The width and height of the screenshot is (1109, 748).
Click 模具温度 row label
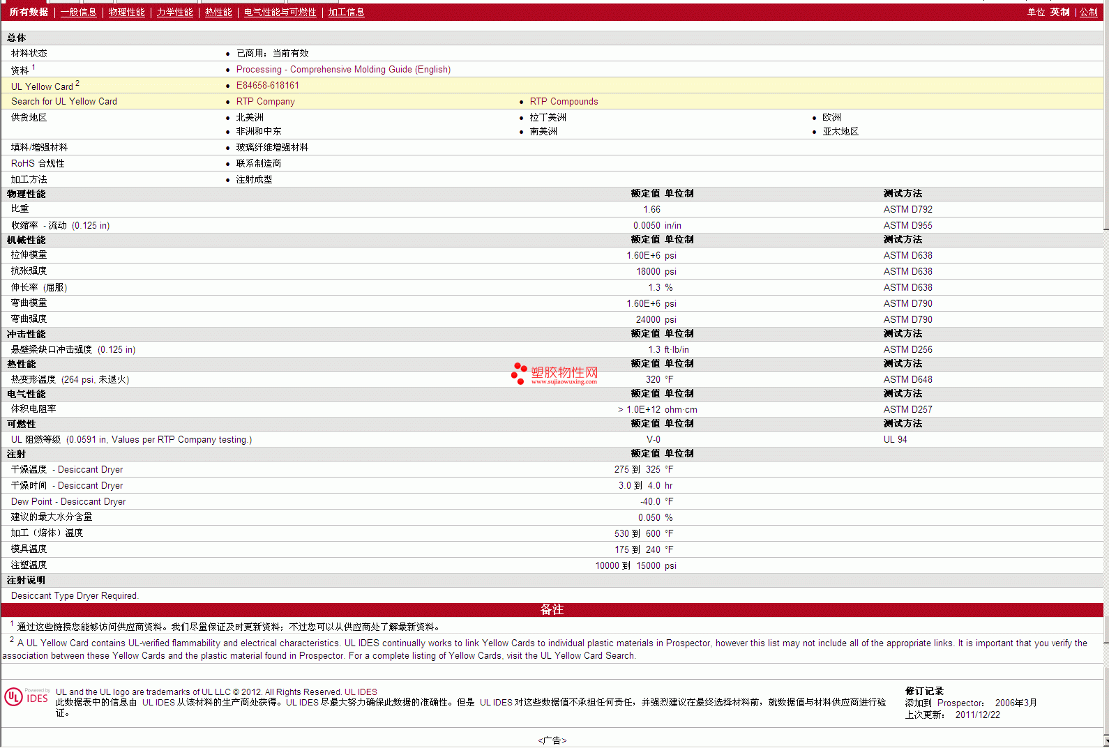(x=29, y=549)
